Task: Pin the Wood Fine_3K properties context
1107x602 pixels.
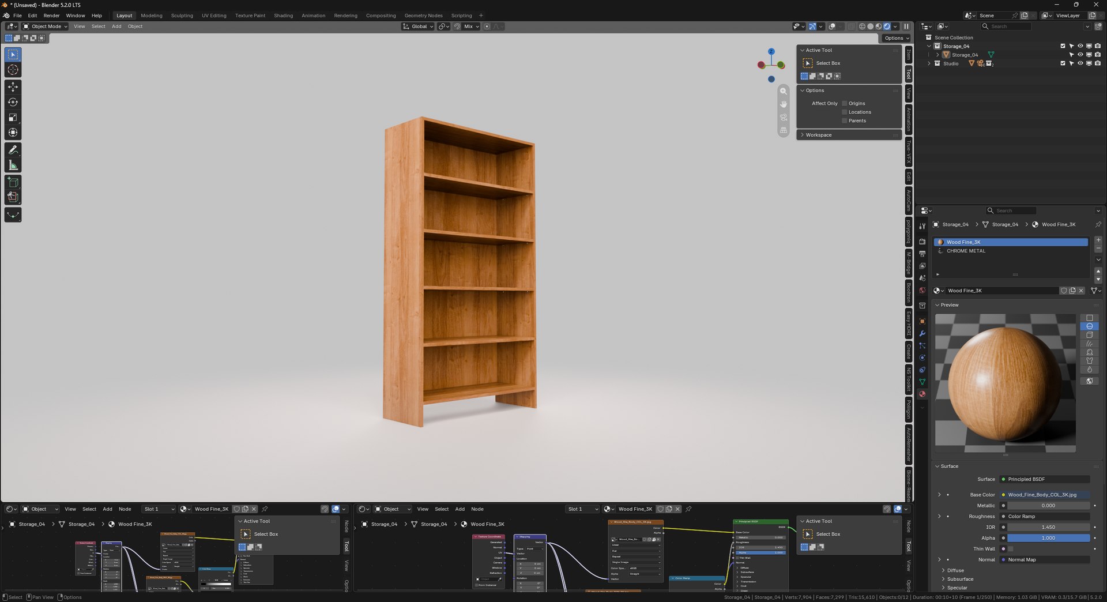Action: pos(1098,224)
